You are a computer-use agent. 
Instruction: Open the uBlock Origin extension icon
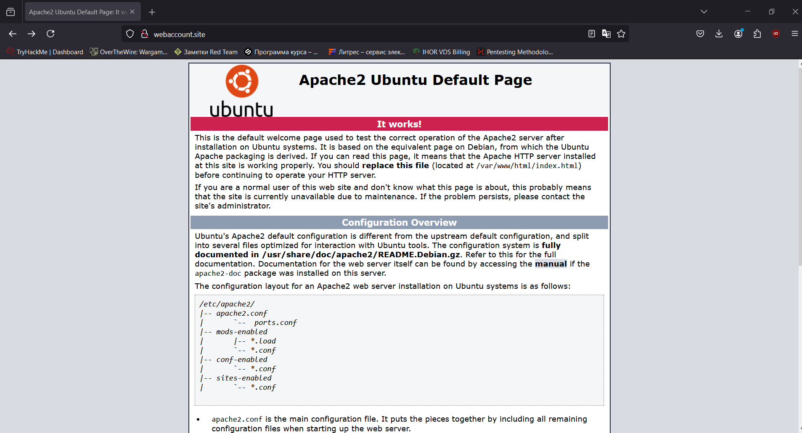click(776, 34)
